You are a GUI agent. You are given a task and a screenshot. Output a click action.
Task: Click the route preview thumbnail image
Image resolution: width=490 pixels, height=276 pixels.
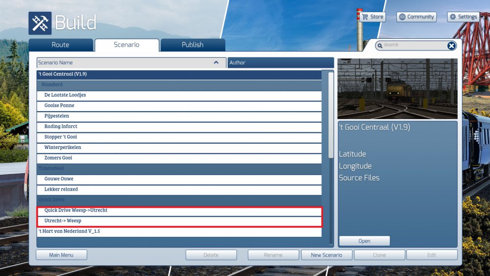point(397,89)
